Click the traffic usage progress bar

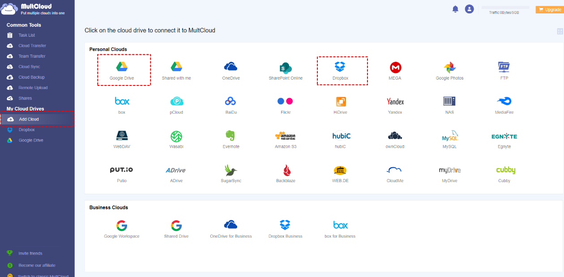(x=505, y=8)
